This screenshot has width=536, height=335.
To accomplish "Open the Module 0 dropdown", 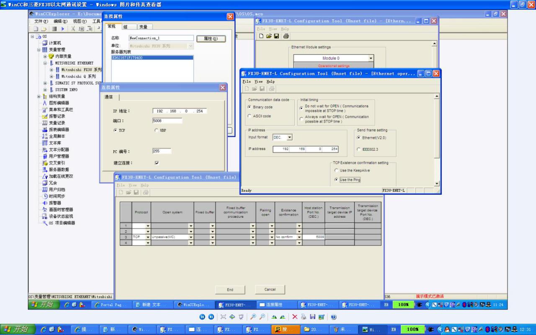I will (371, 59).
